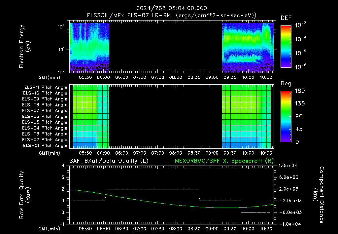Viewport: 338px width, 234px height.
Task: Click 05:30 on the bottom panel time axis
Action: click(x=85, y=229)
